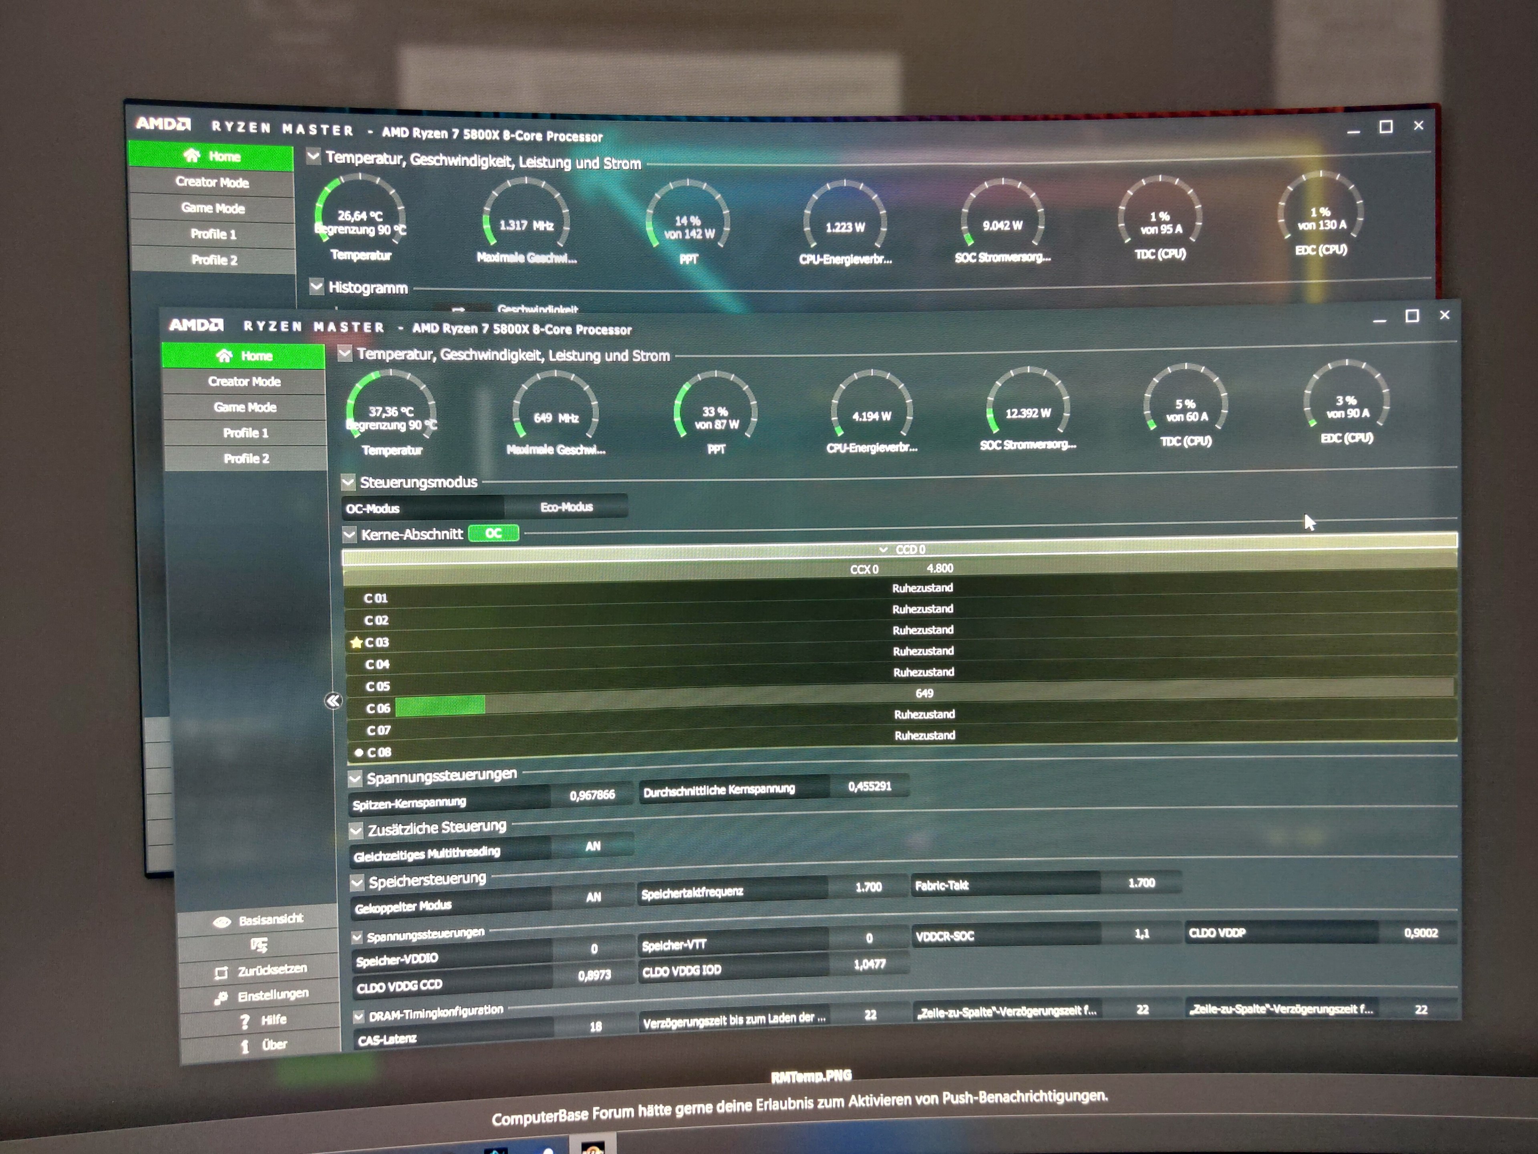Viewport: 1538px width, 1154px height.
Task: Click the Basisansicht eye icon
Action: coord(222,922)
